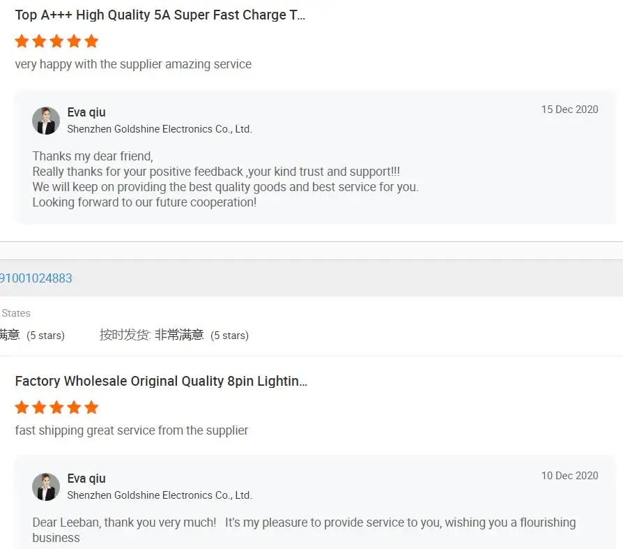623x549 pixels.
Task: Click the 按时发货 rating label
Action: pyautogui.click(x=125, y=335)
